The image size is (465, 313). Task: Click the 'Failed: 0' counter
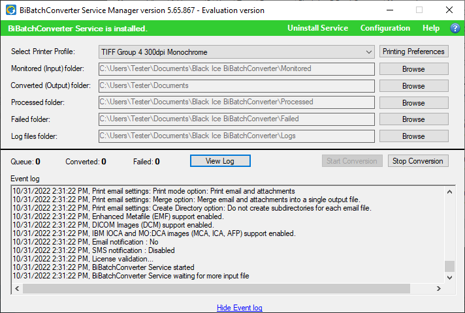(146, 162)
